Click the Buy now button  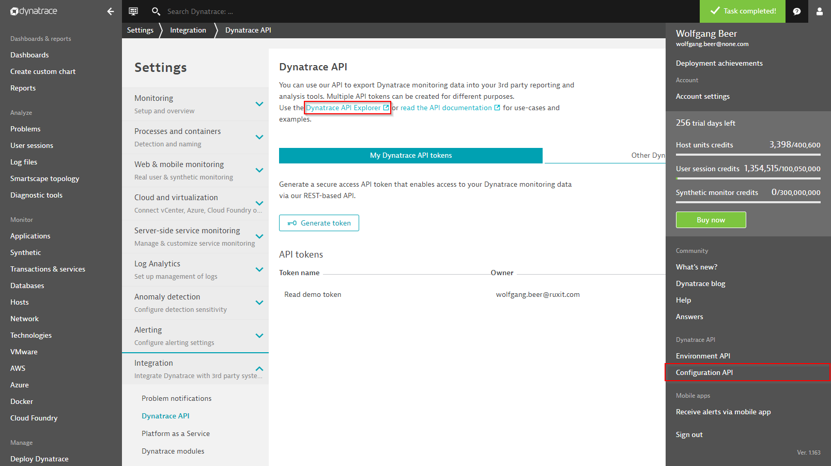(711, 220)
